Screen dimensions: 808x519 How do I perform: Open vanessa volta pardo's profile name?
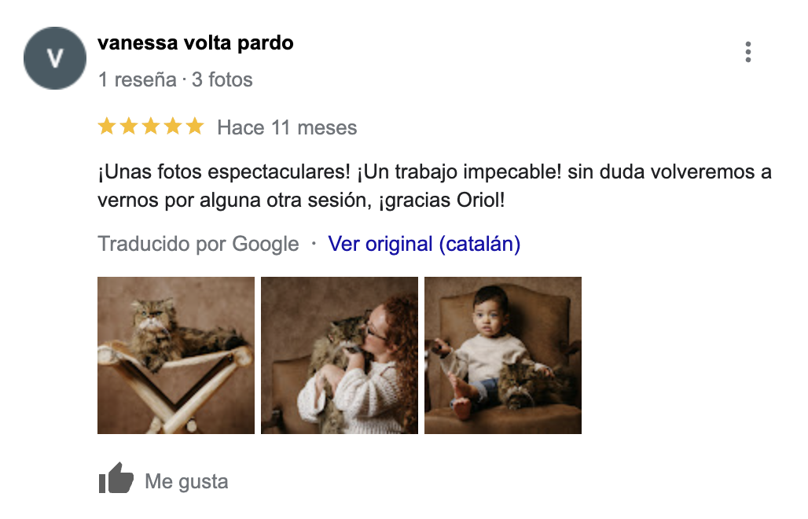(x=195, y=43)
